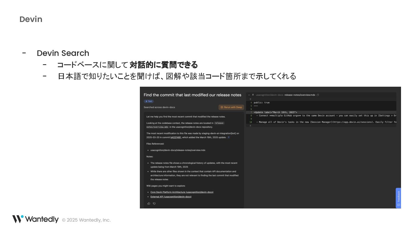This screenshot has height=231, width=411.
Task: Click the referenced file usacognition/devin-docs/release-notes/overview.mdx
Action: click(x=178, y=150)
